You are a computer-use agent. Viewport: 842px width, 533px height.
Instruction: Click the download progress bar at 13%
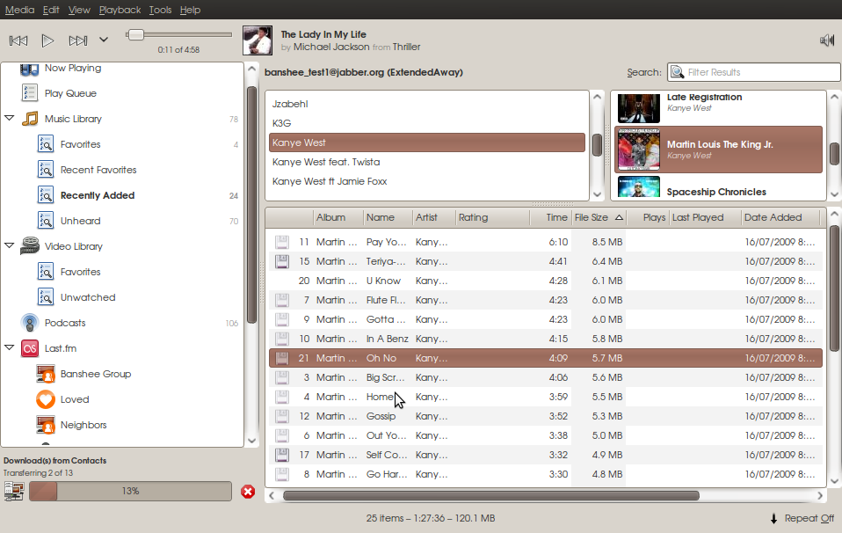click(130, 491)
